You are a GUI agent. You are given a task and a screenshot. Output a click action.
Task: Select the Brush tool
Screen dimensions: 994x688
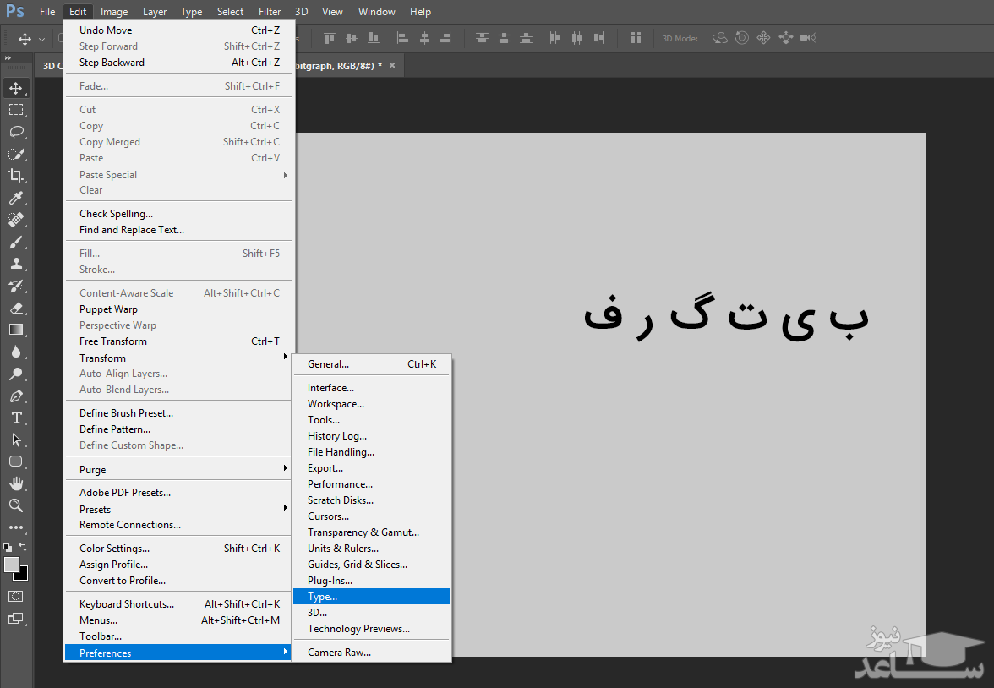(16, 242)
